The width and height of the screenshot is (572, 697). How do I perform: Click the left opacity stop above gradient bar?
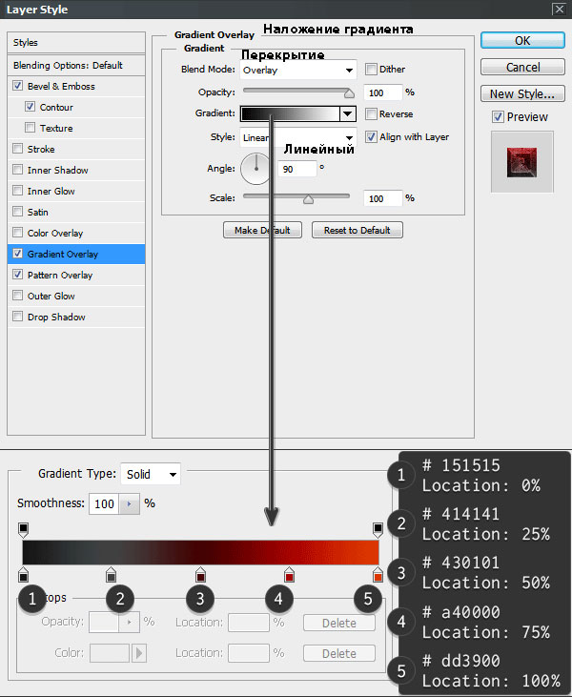click(x=23, y=530)
